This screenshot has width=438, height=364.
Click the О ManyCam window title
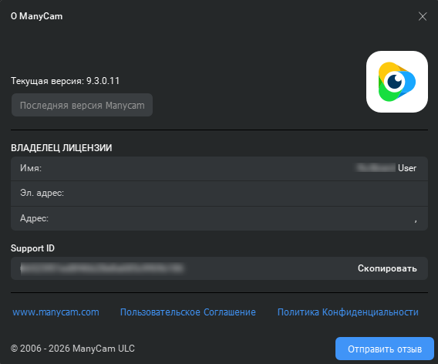pos(36,16)
